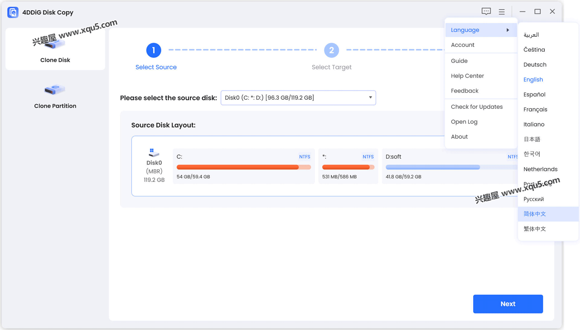This screenshot has width=580, height=330.
Task: Click the Select Target step label
Action: [x=332, y=67]
